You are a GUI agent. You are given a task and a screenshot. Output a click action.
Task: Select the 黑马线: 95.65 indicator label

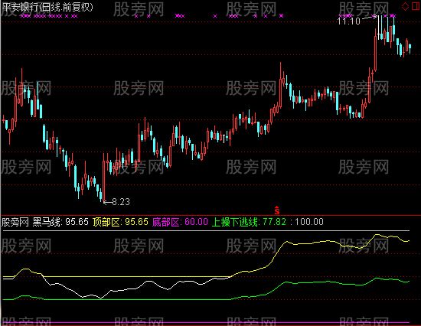[60, 222]
